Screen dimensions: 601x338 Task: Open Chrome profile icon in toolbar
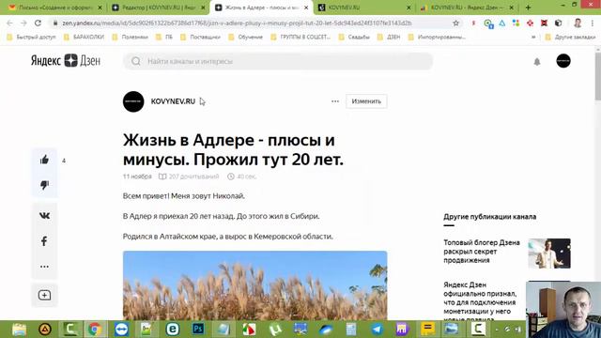(x=578, y=23)
